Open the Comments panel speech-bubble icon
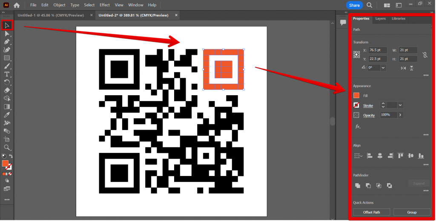 point(343,23)
